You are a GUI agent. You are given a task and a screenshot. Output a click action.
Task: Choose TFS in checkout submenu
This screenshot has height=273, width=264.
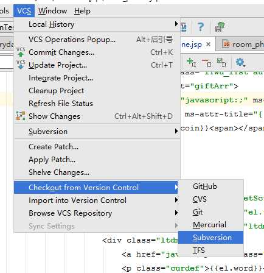coord(211,250)
